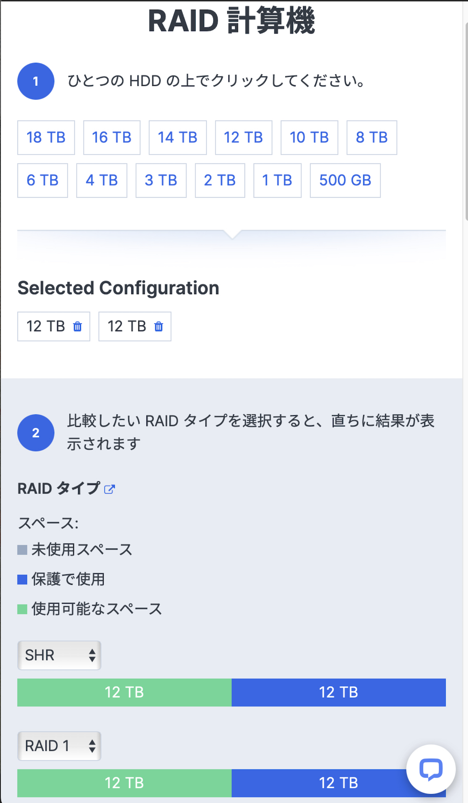Click the 500 GB drive button
Image resolution: width=468 pixels, height=803 pixels.
345,180
